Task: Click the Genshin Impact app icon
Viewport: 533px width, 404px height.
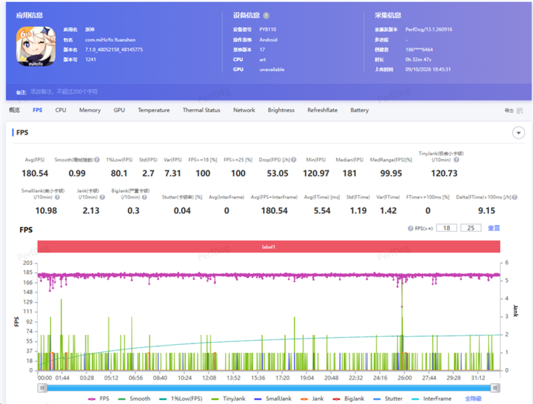Action: pyautogui.click(x=36, y=46)
